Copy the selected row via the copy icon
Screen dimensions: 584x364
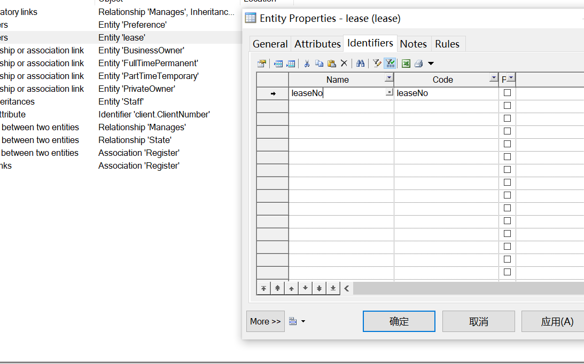click(x=320, y=63)
